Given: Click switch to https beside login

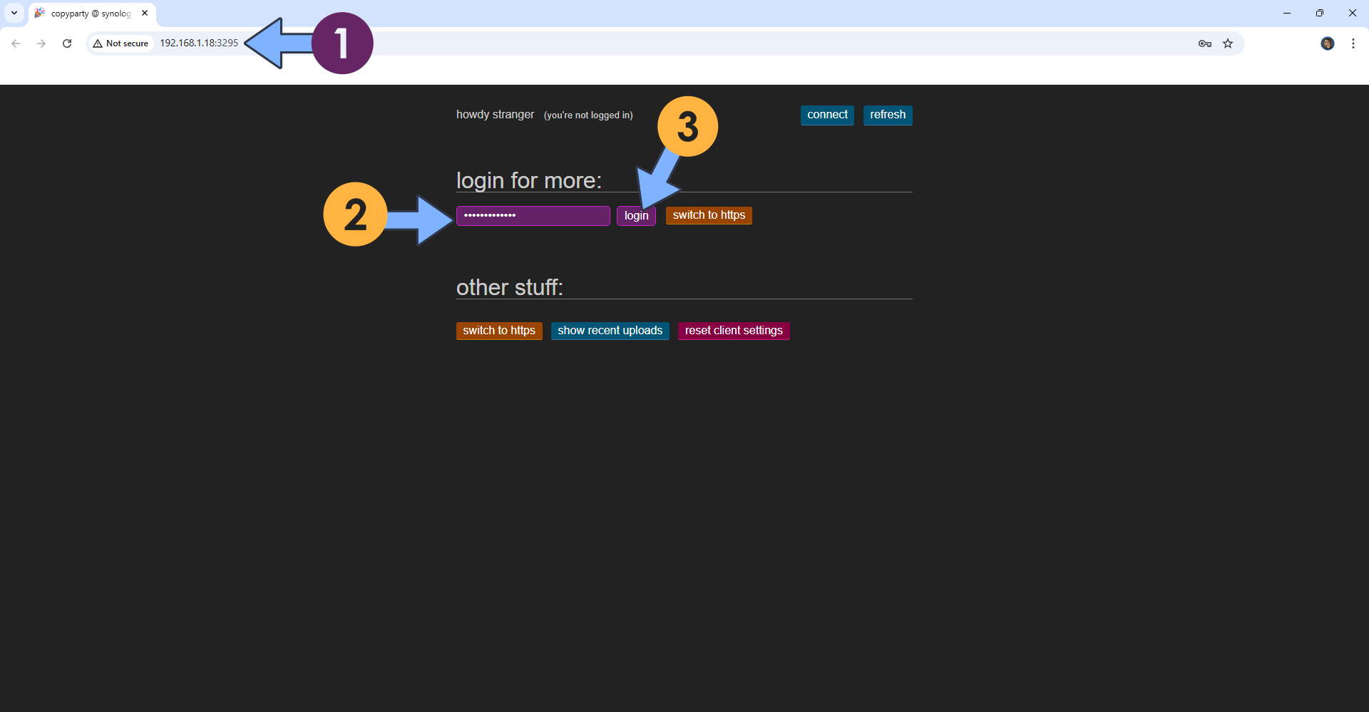Looking at the screenshot, I should 708,215.
